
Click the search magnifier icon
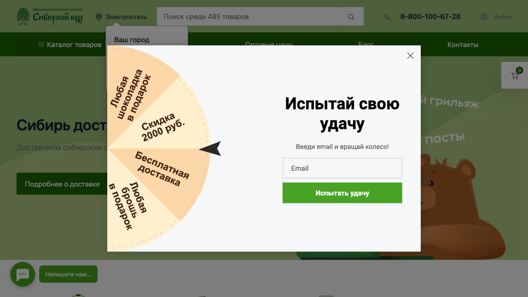(x=351, y=17)
